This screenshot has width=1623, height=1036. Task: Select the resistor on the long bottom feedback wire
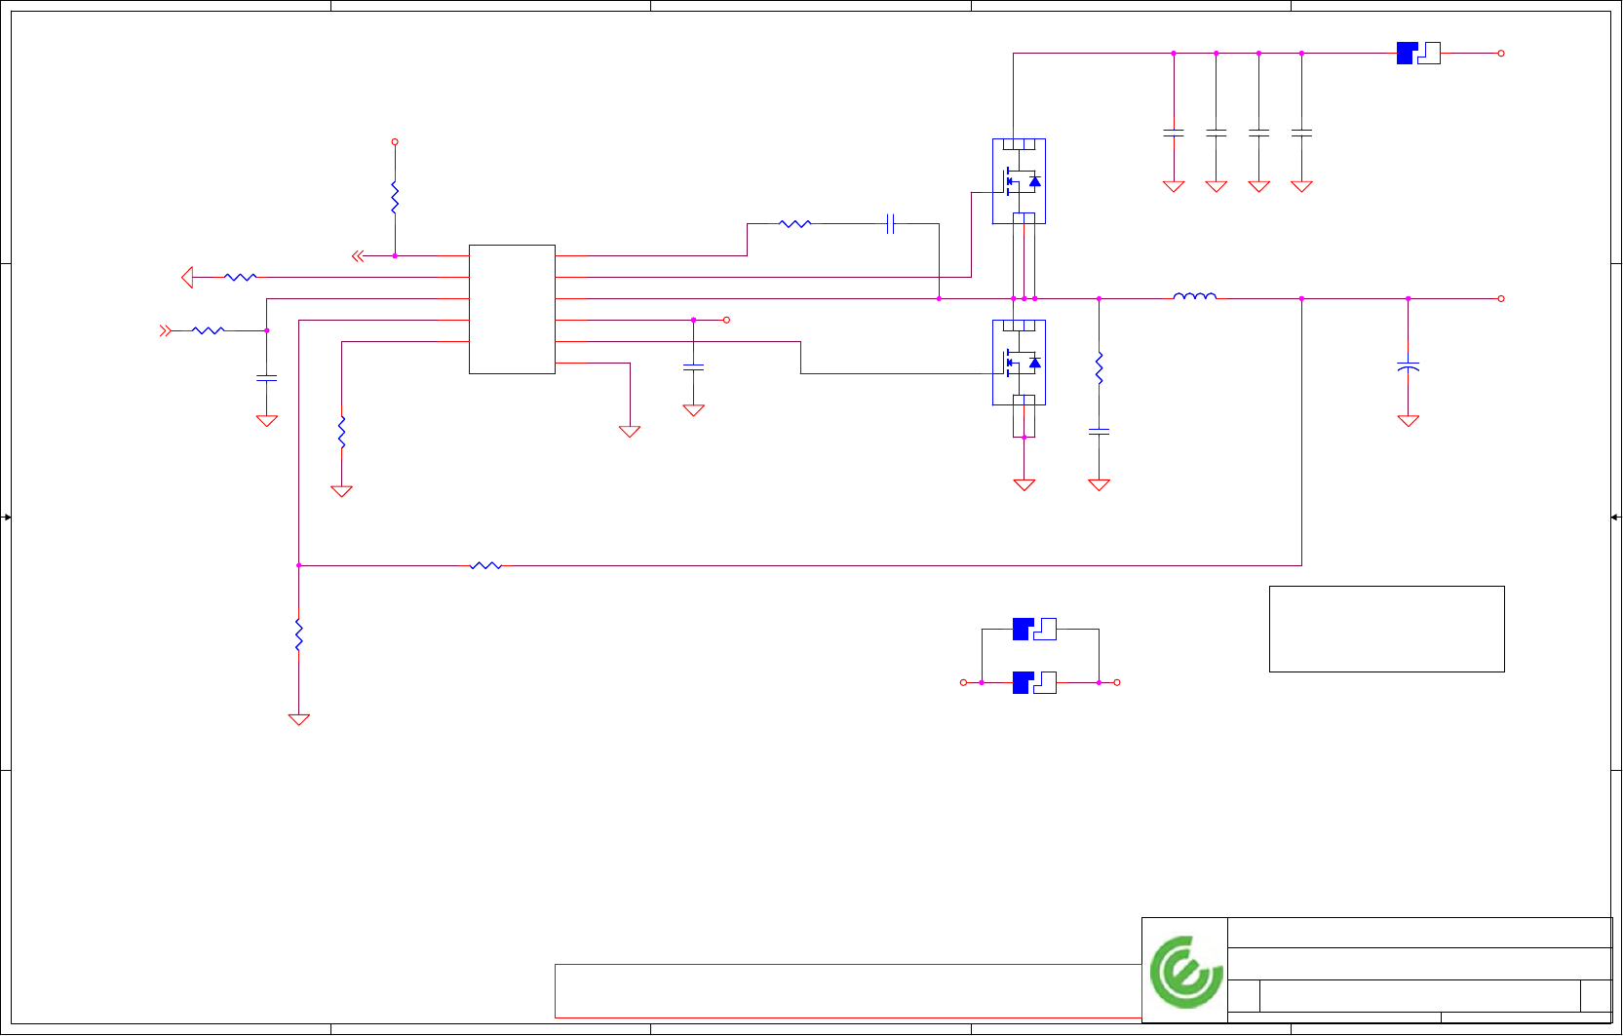[x=485, y=565]
